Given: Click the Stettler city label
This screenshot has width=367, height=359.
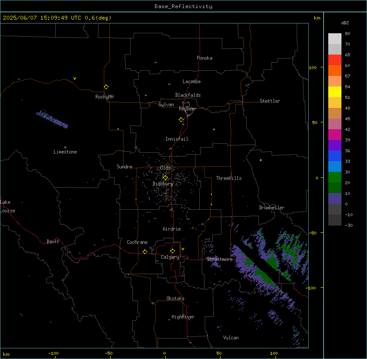Looking at the screenshot, I should click(x=270, y=101).
